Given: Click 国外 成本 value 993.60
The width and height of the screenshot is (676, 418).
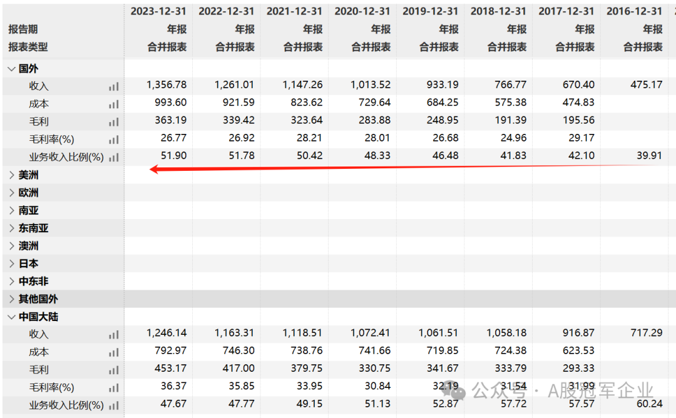Looking at the screenshot, I should pos(171,103).
